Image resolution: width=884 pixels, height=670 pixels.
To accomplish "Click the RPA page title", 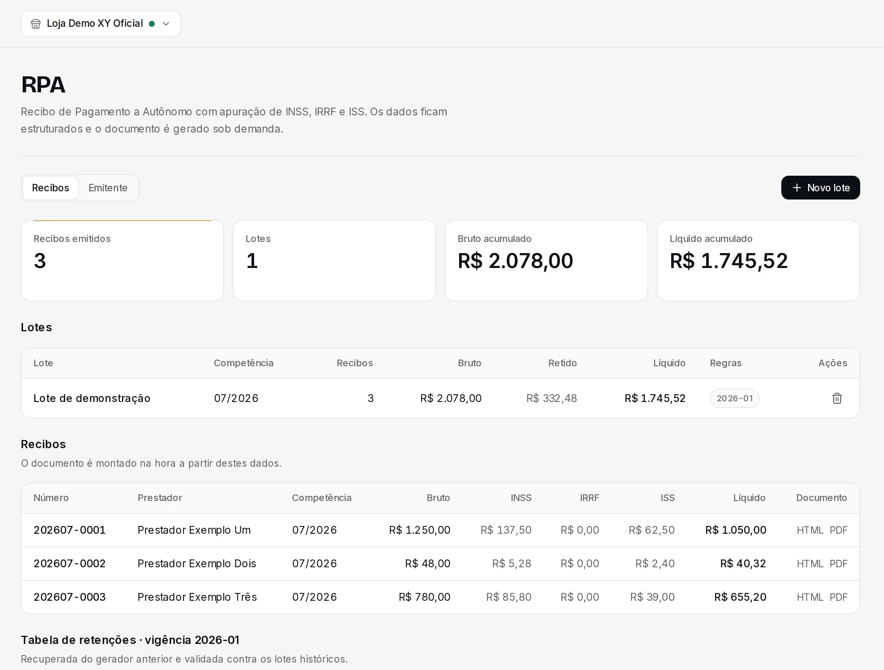I will tap(43, 85).
